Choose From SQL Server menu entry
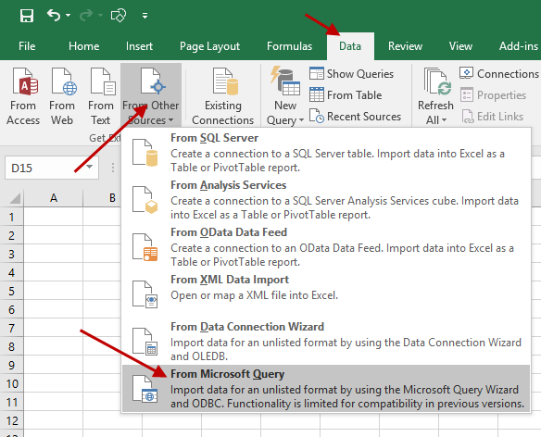The image size is (541, 437). (x=326, y=153)
